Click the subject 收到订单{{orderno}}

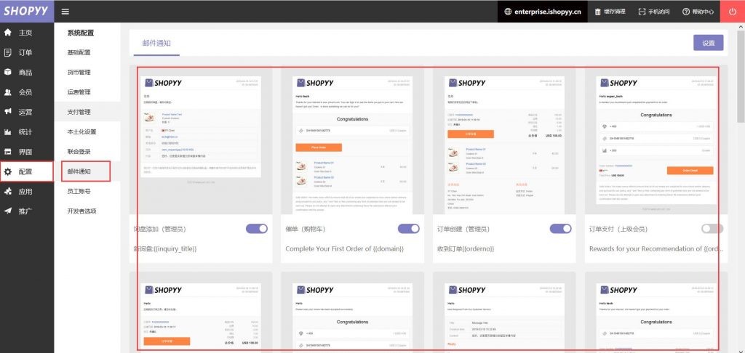click(x=466, y=248)
